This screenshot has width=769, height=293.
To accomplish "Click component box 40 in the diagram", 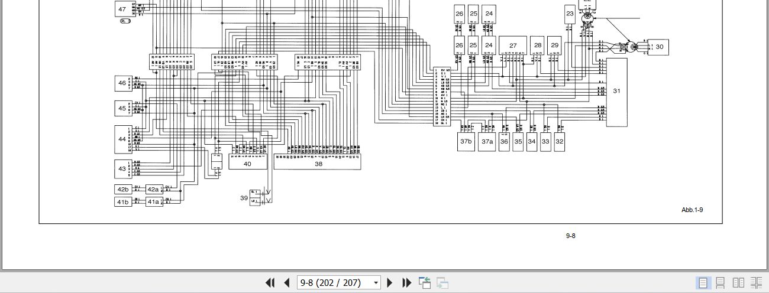I will [x=247, y=164].
